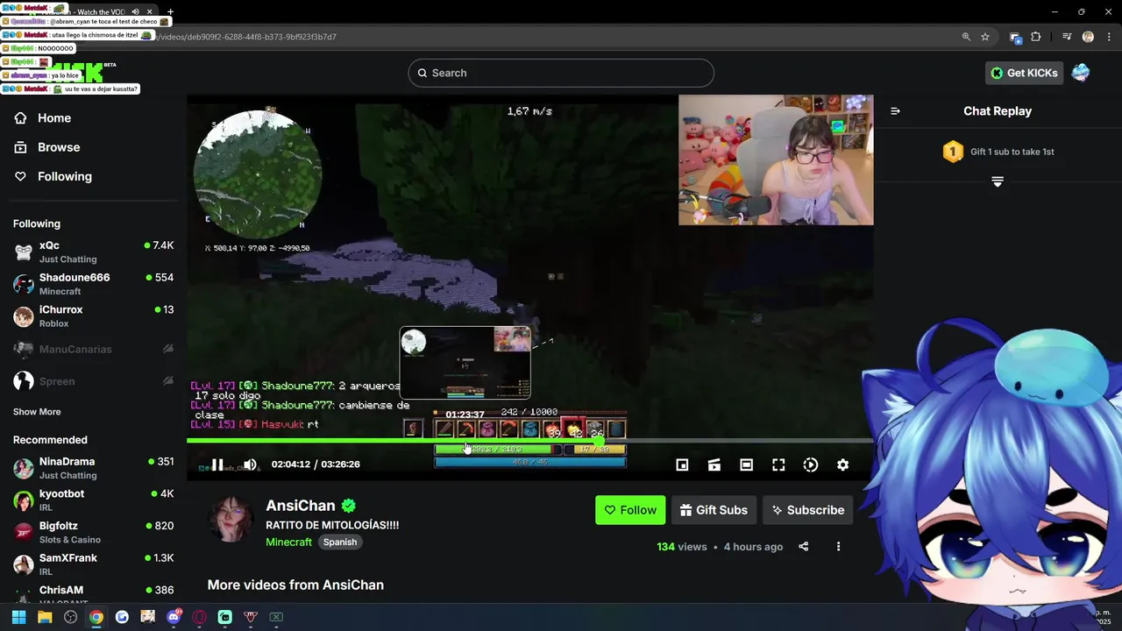1122x631 pixels.
Task: Mute the video player volume
Action: pos(250,464)
